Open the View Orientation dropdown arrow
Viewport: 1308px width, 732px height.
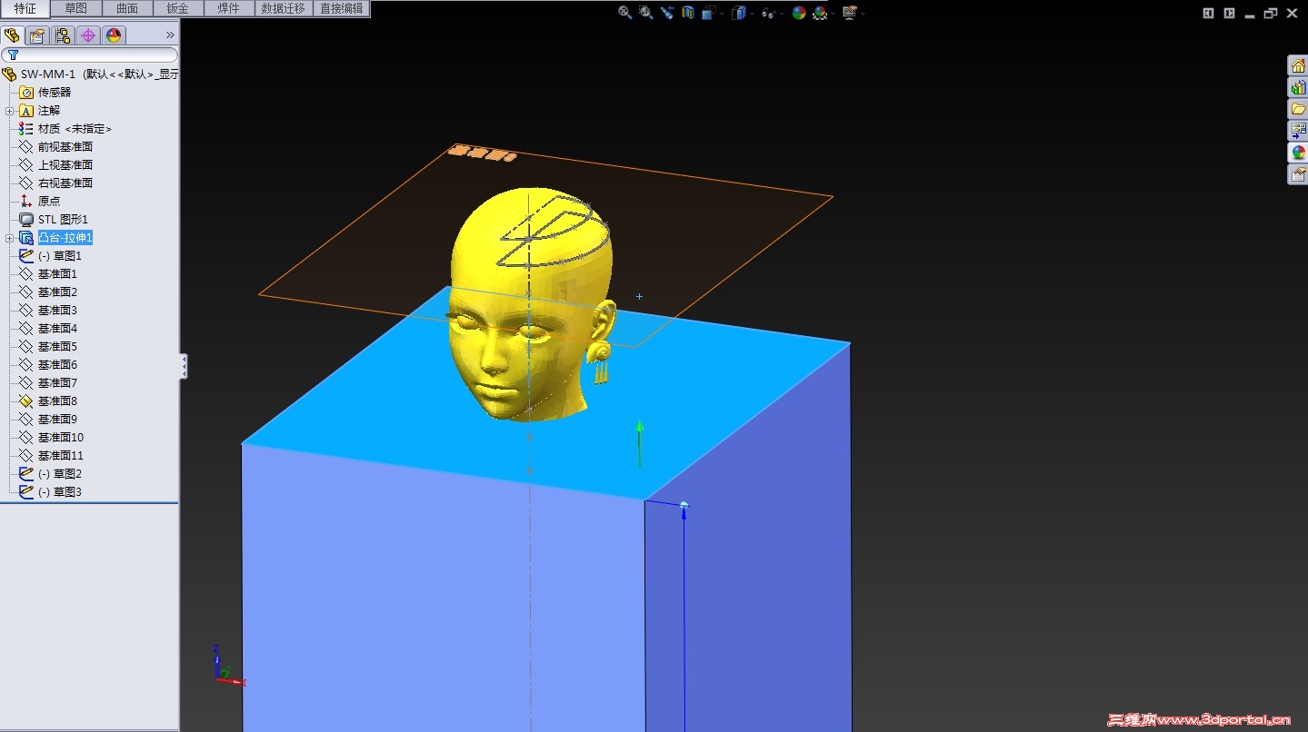(x=722, y=13)
